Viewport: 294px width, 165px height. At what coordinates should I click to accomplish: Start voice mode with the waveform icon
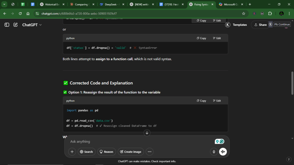(223, 152)
